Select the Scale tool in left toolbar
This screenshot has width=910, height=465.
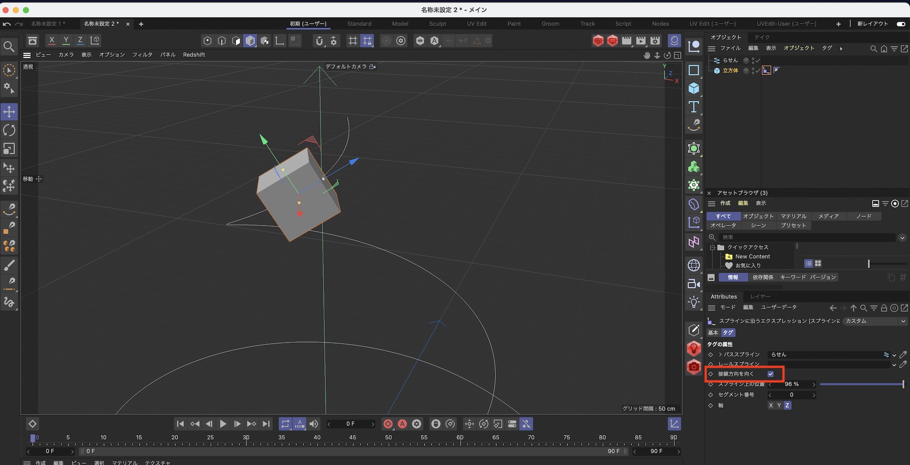9,149
